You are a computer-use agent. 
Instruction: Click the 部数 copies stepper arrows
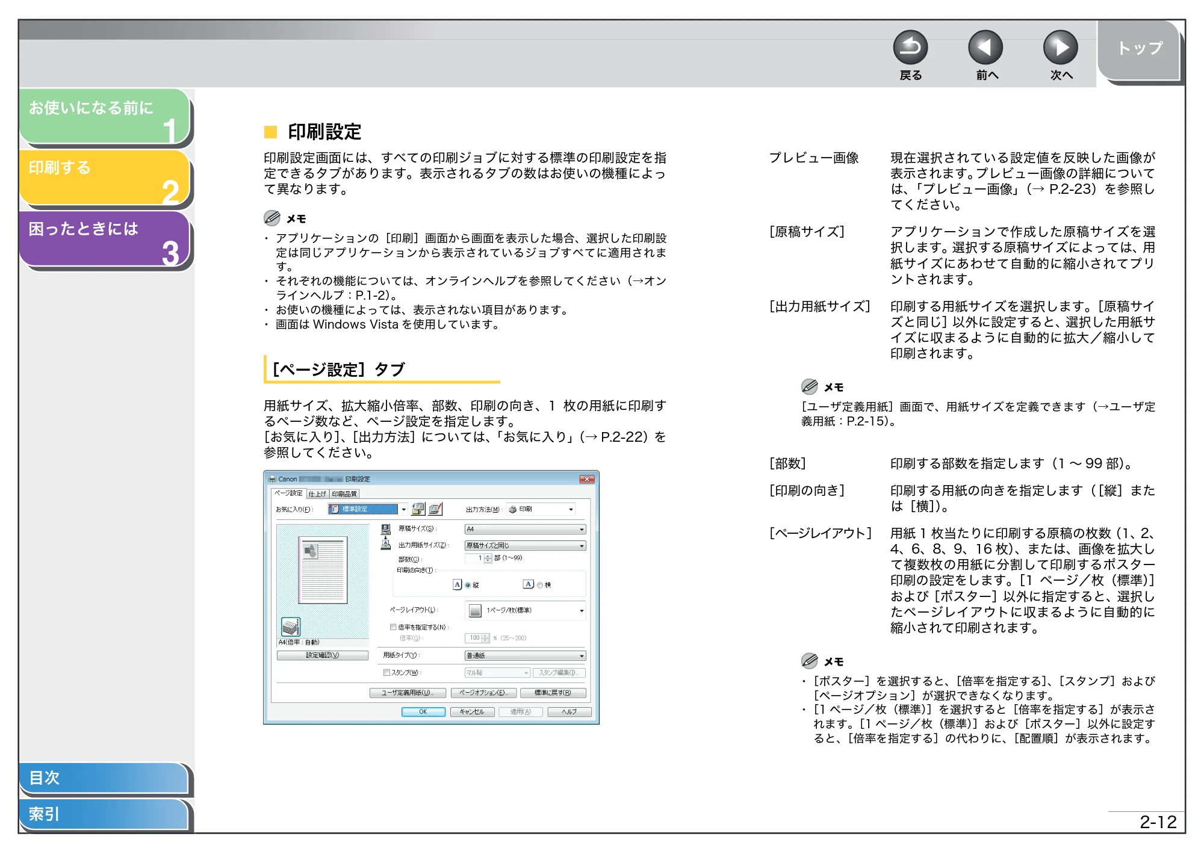[488, 559]
